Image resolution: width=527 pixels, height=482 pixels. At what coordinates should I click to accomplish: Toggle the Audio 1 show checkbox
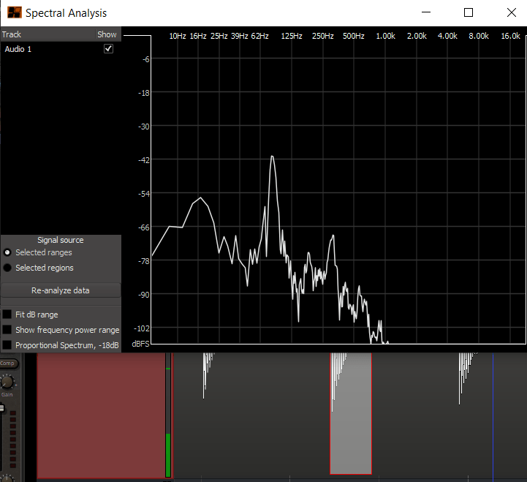tap(108, 49)
